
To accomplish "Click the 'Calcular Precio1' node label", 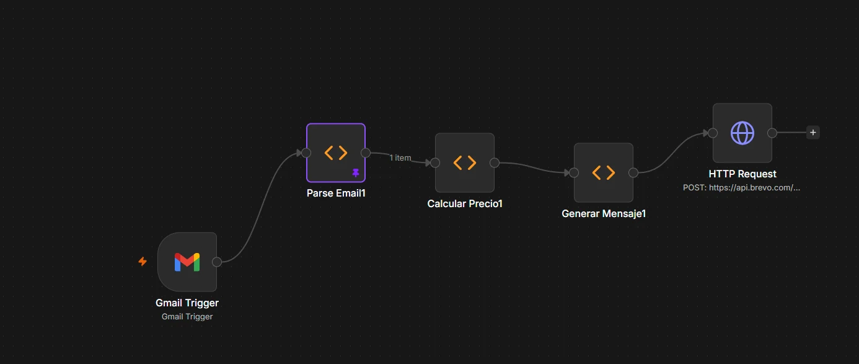I will pyautogui.click(x=465, y=203).
